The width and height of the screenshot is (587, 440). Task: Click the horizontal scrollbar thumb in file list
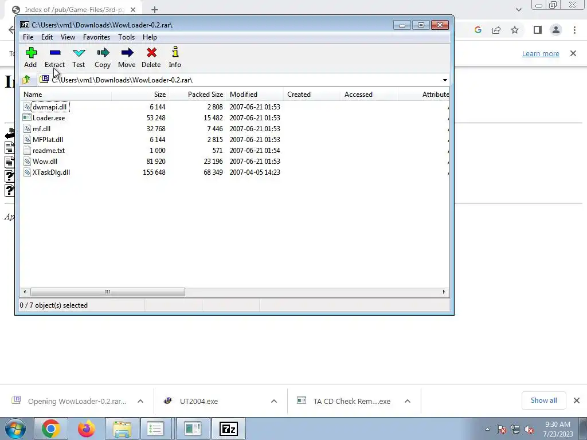(x=107, y=292)
